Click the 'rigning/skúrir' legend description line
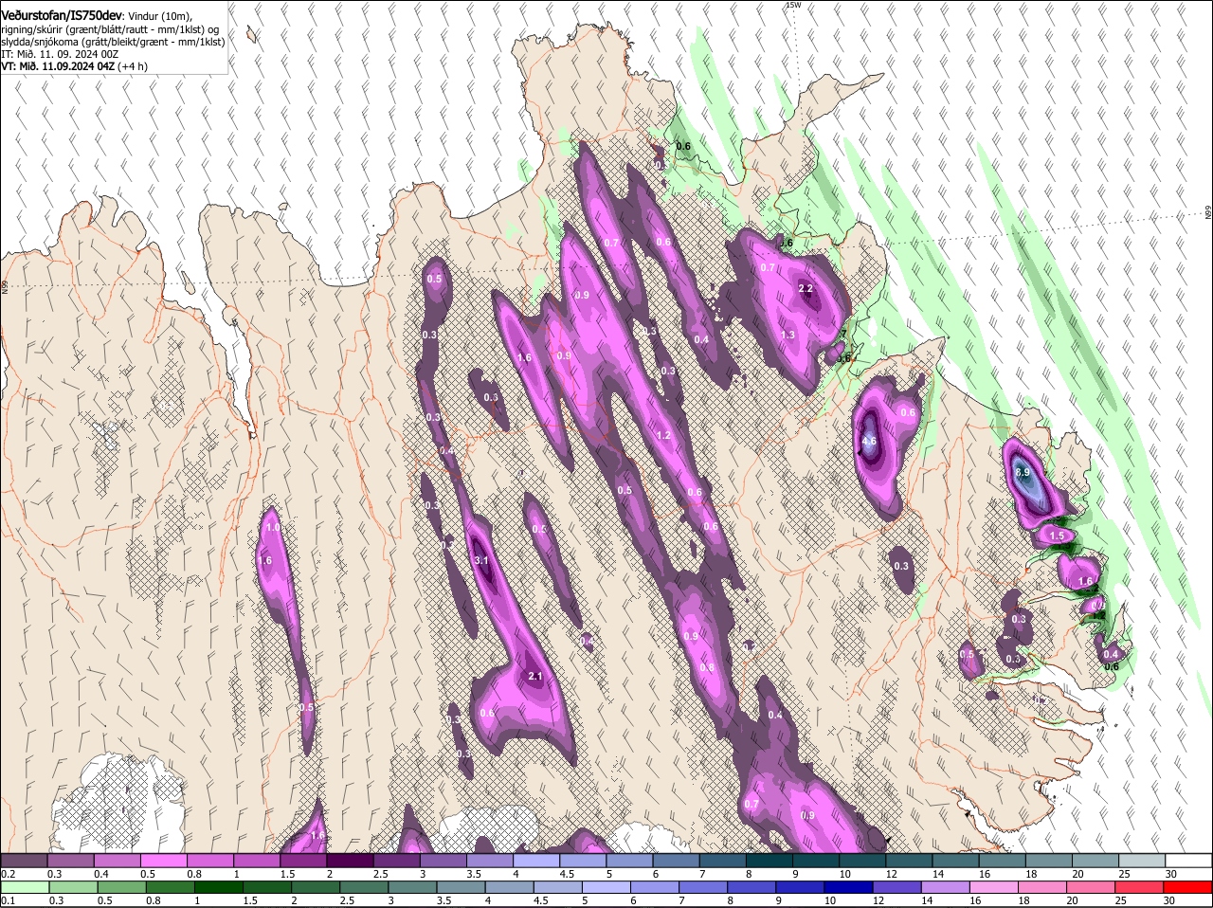Viewport: 1213px width, 908px height. 111,29
